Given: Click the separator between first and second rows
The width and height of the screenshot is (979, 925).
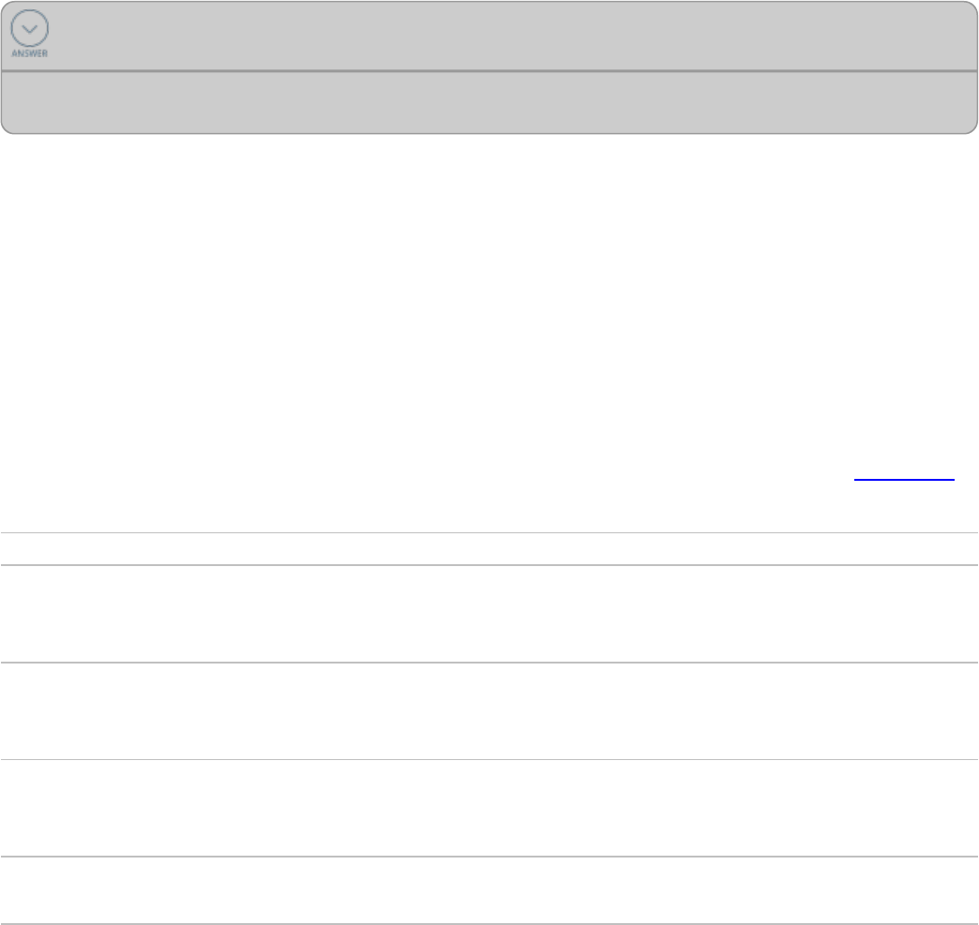Looking at the screenshot, I should pos(488,663).
